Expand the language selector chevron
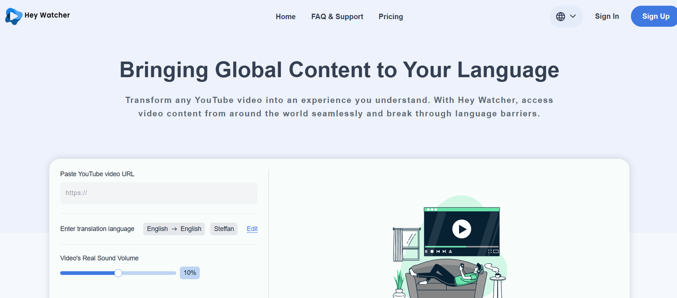Image resolution: width=677 pixels, height=298 pixels. tap(573, 17)
